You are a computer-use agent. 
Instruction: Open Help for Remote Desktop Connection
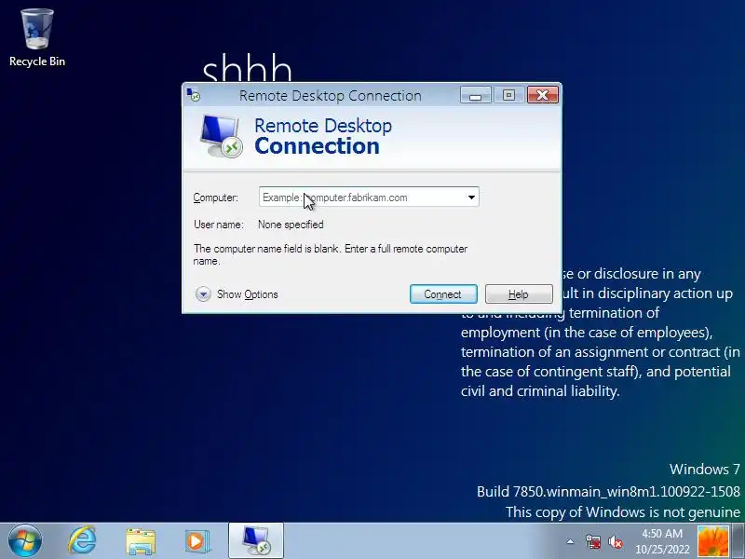coord(519,294)
